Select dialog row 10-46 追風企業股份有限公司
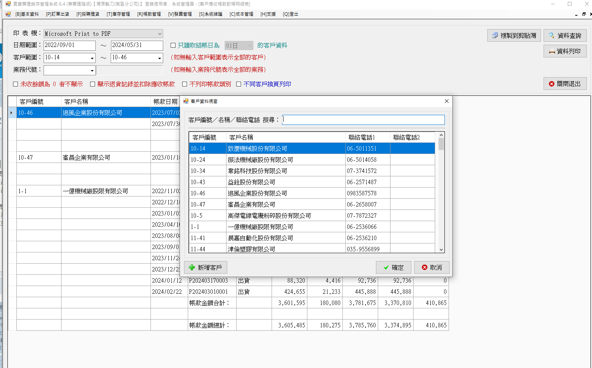The width and height of the screenshot is (592, 368). (x=312, y=193)
